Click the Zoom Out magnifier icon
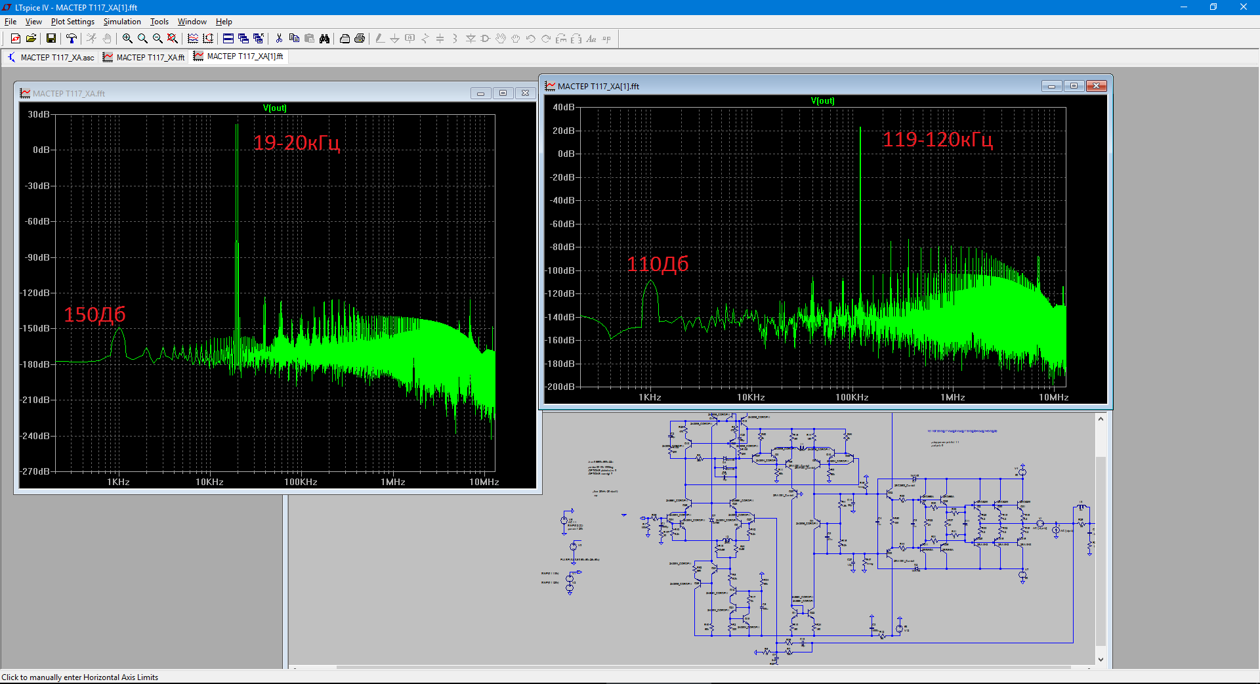The width and height of the screenshot is (1260, 684). tap(157, 39)
